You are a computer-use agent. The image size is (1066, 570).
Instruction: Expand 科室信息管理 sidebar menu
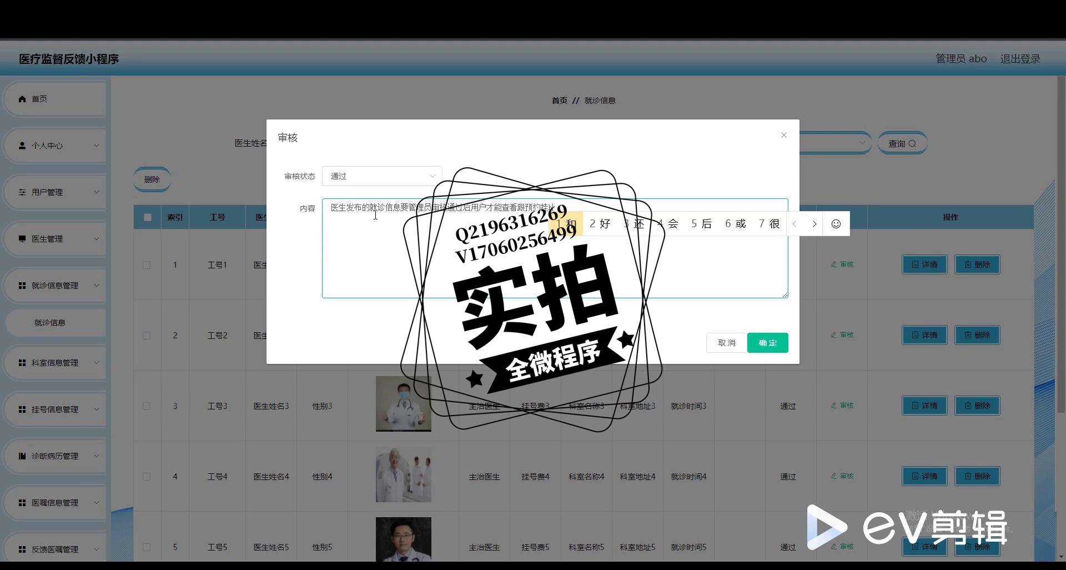(x=54, y=363)
